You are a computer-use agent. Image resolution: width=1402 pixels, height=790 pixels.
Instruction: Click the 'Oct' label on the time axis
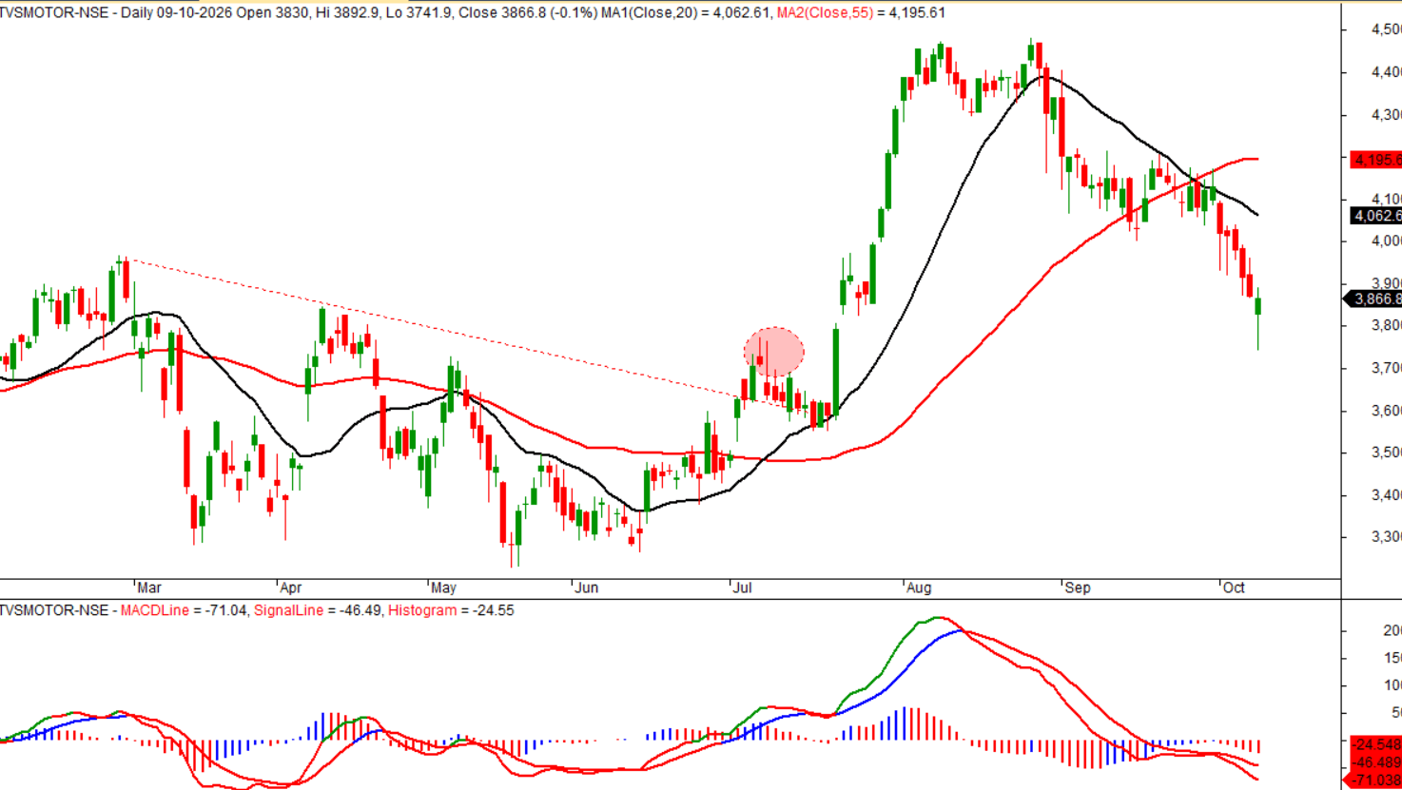pos(1234,588)
